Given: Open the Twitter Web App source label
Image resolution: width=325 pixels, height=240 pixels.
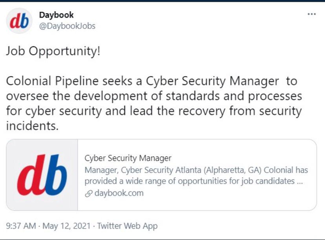Looking at the screenshot, I should click(x=127, y=226).
